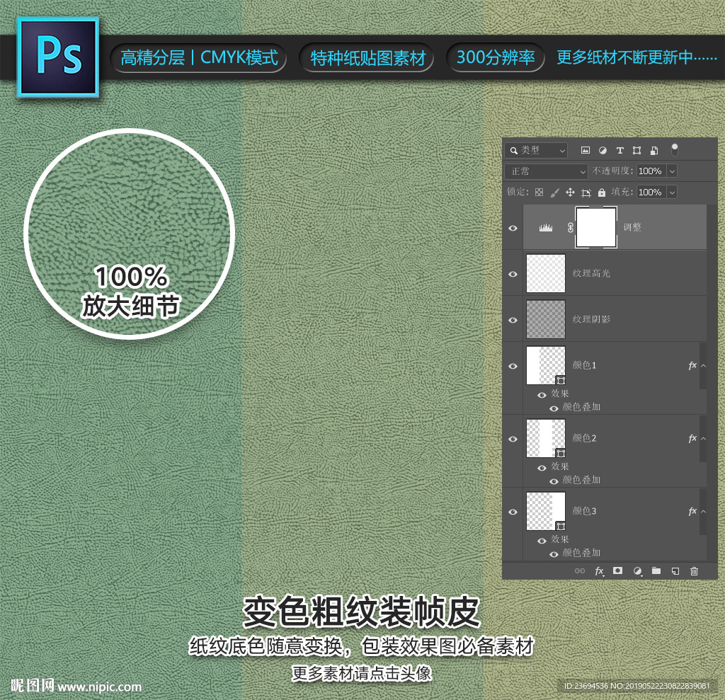
Task: Open the 类型 filter type dropdown
Action: tap(537, 150)
